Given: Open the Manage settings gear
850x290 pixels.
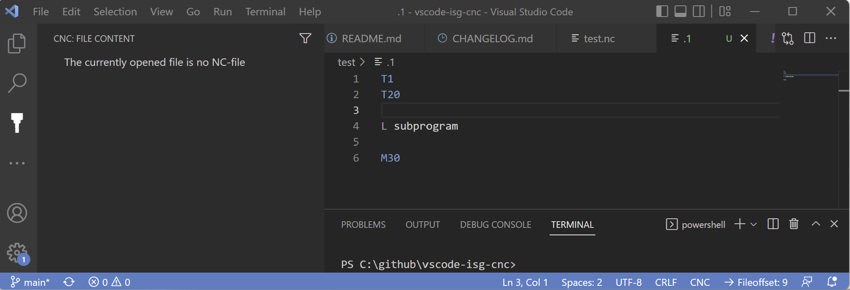Looking at the screenshot, I should point(17,252).
